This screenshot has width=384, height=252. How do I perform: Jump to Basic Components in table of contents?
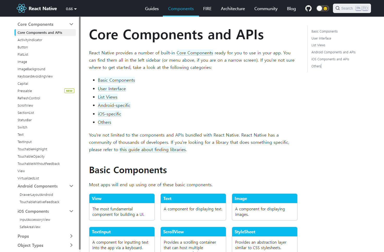click(x=324, y=31)
